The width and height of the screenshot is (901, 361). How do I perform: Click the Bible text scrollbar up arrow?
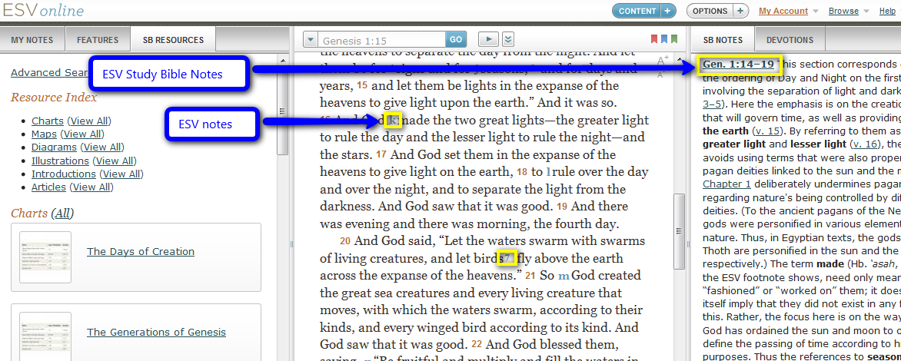pyautogui.click(x=679, y=60)
